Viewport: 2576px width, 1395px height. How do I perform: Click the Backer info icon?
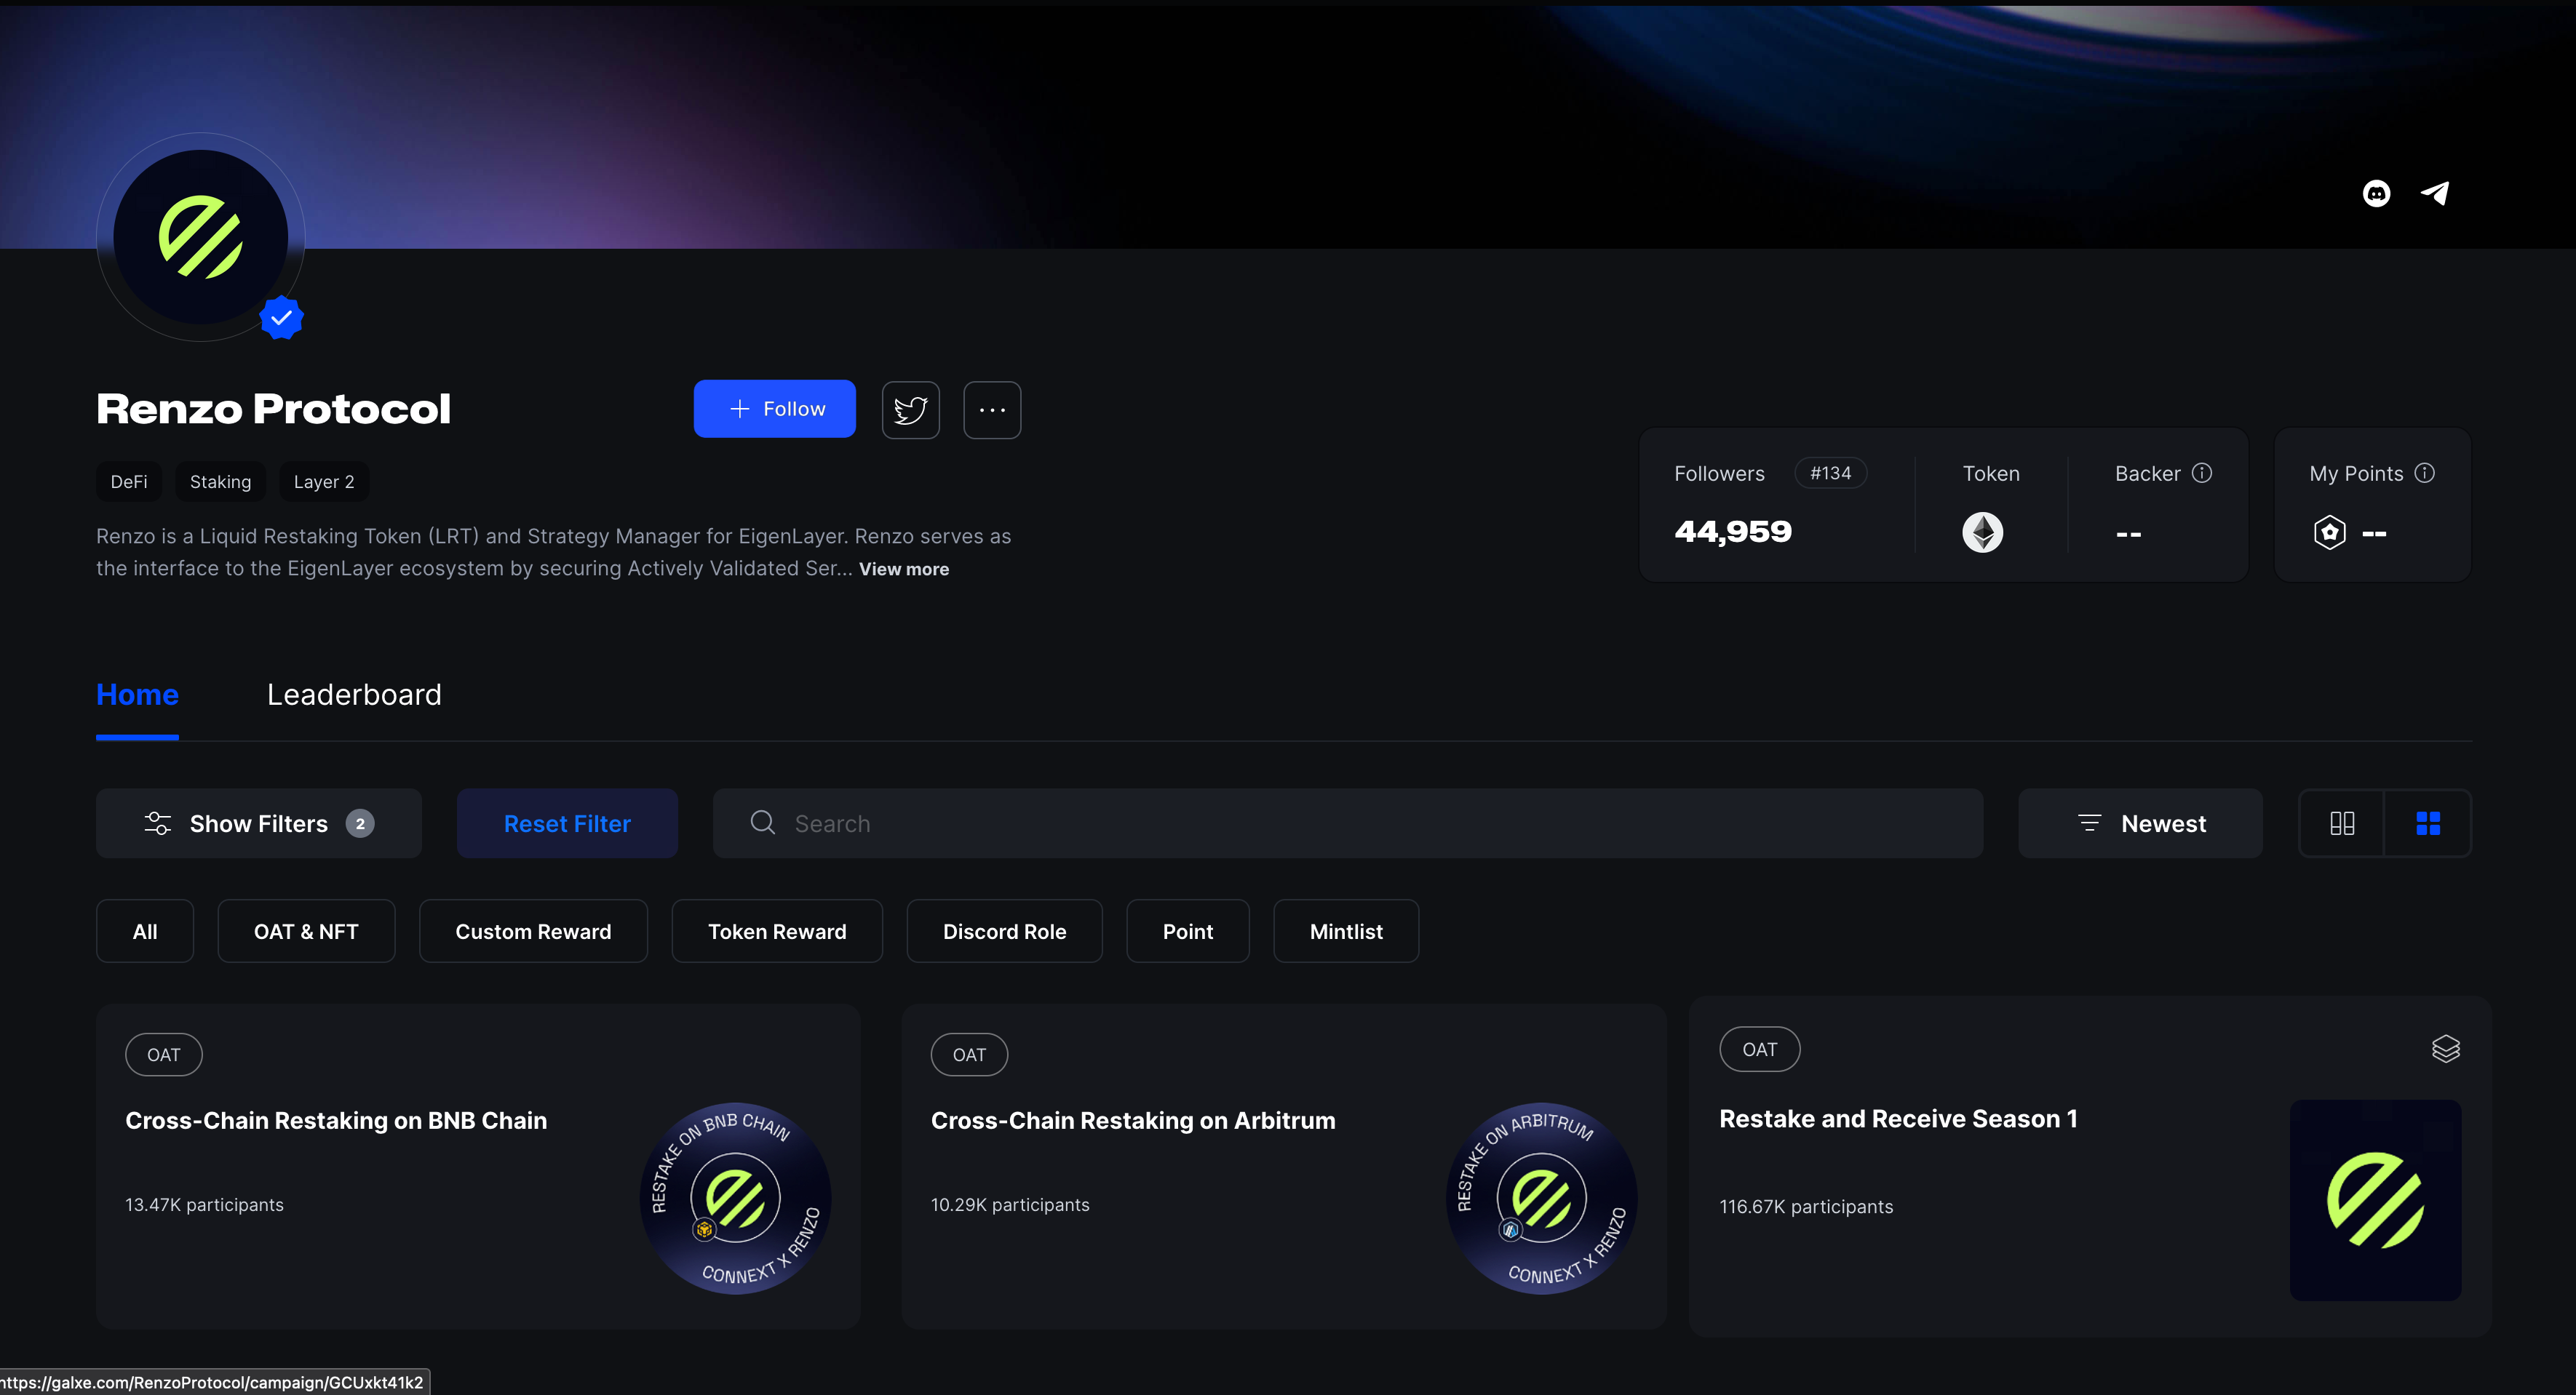pos(2202,473)
